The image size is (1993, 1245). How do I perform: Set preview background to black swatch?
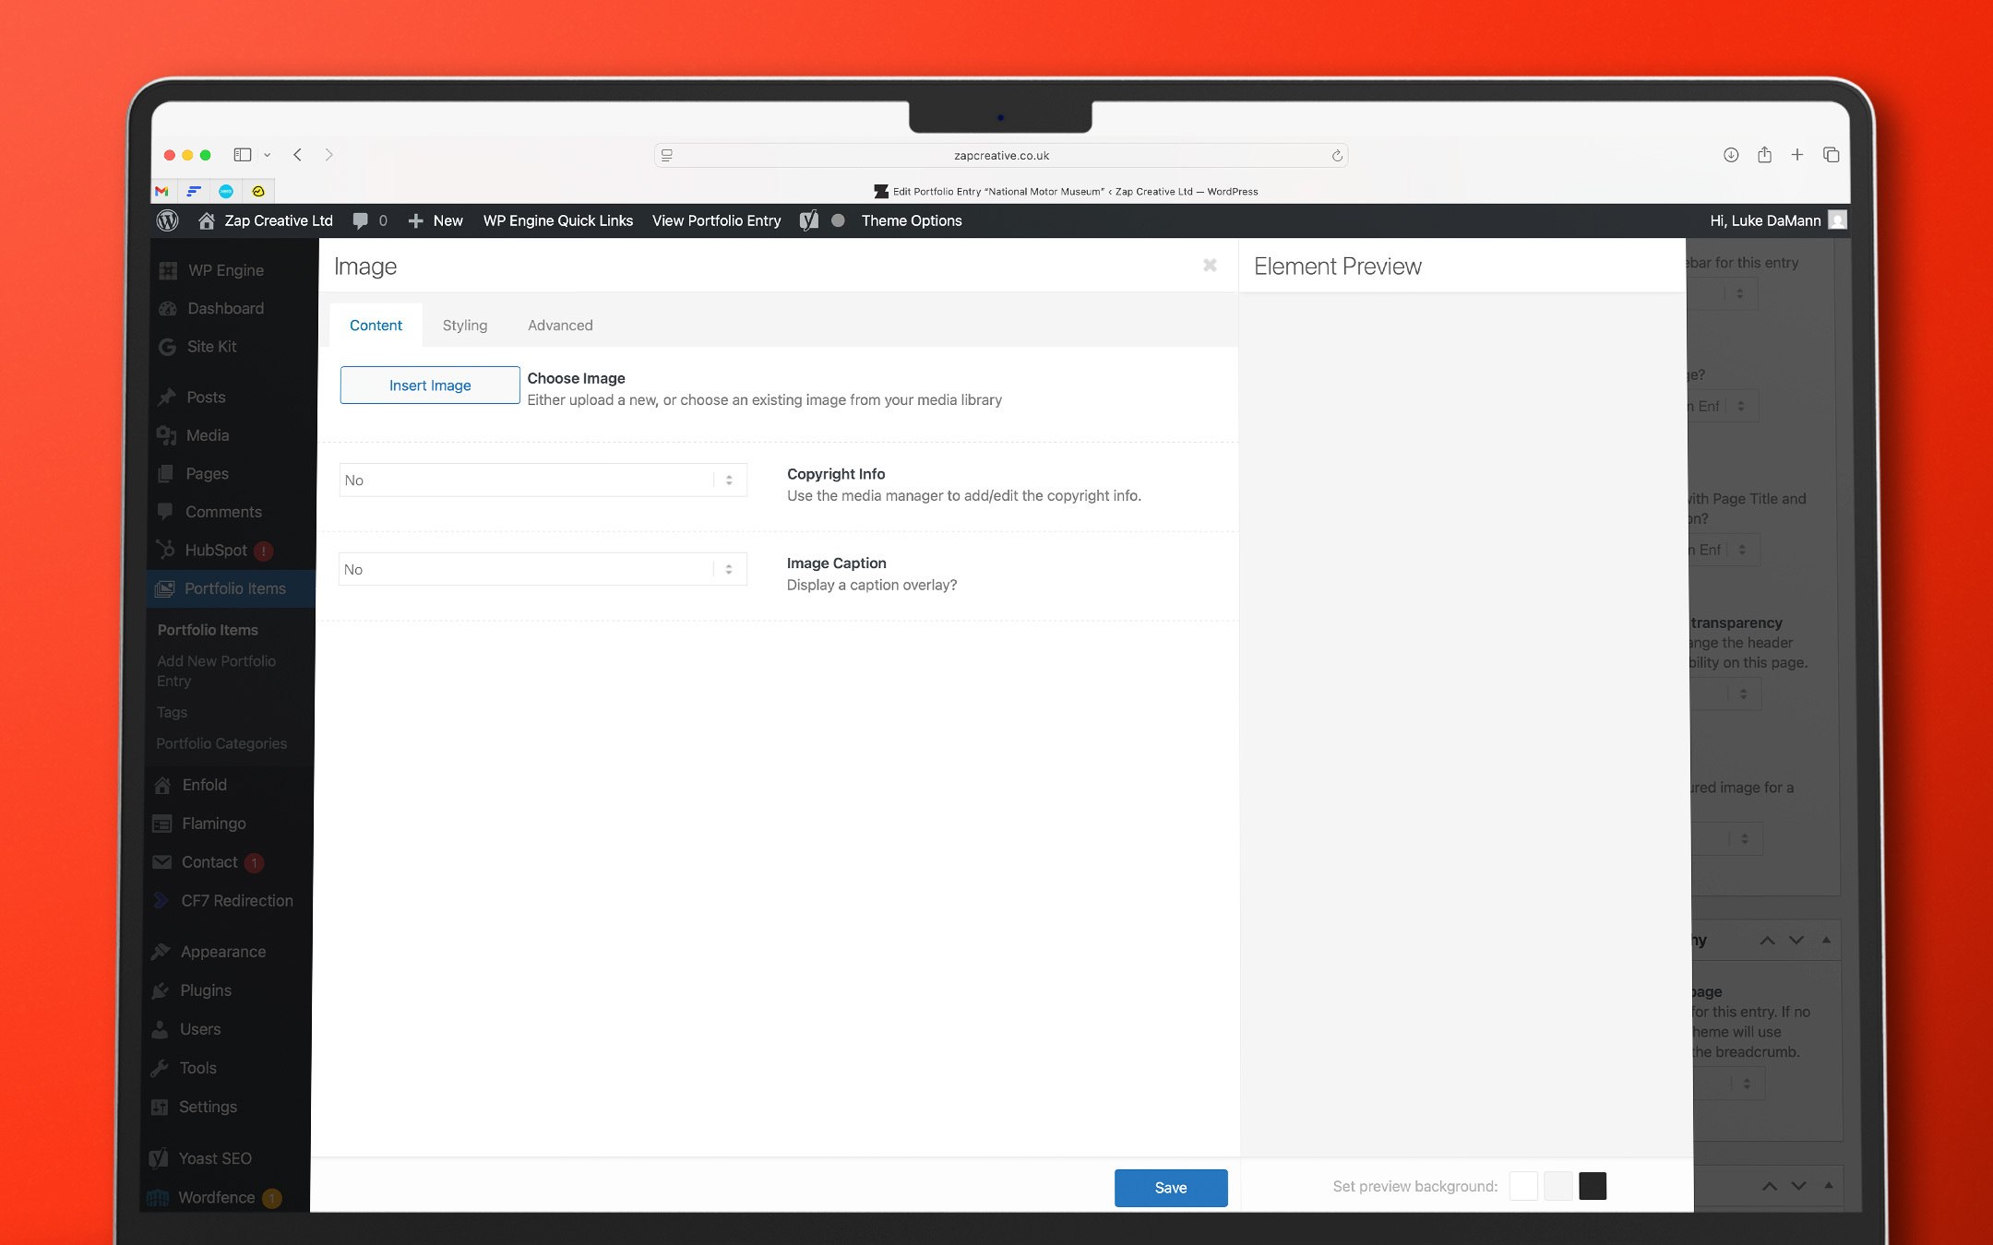(x=1593, y=1186)
